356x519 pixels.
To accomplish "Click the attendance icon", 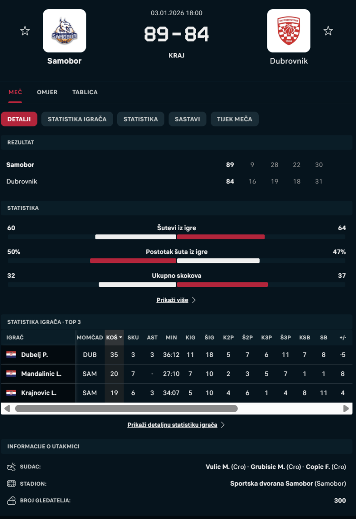I will click(12, 500).
